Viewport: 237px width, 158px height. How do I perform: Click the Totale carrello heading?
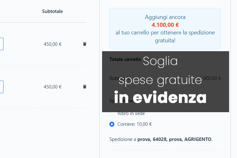pos(125,59)
